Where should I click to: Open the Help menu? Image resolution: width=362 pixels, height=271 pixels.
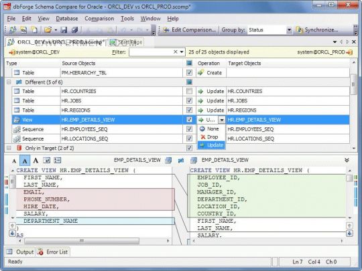(173, 19)
